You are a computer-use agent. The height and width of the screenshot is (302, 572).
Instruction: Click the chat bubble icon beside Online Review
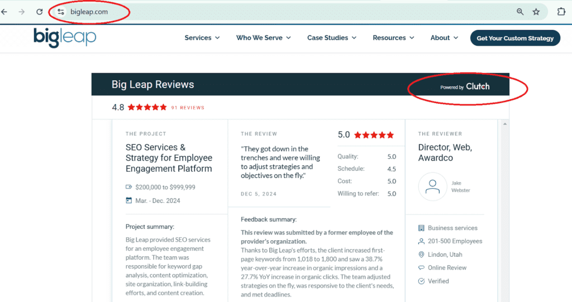click(421, 268)
